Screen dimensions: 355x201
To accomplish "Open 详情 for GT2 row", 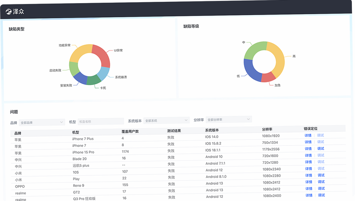I will tap(309, 189).
